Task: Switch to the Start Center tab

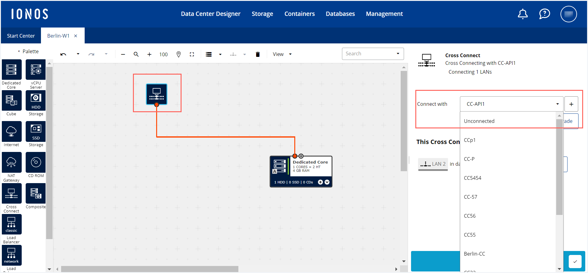Action: [x=21, y=36]
